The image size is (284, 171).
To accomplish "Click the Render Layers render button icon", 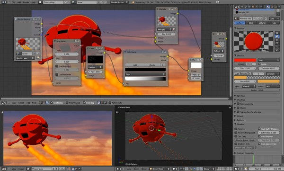I will [38, 58].
